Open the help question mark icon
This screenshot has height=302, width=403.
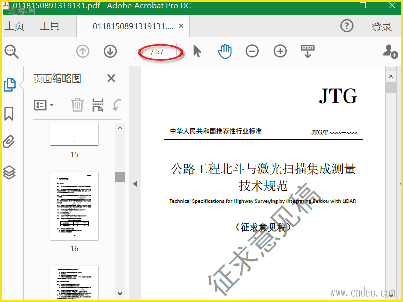point(347,26)
